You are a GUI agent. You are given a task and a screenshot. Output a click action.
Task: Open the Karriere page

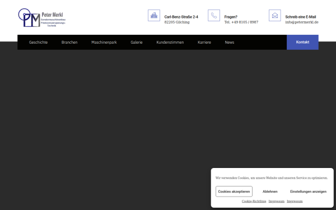click(204, 42)
